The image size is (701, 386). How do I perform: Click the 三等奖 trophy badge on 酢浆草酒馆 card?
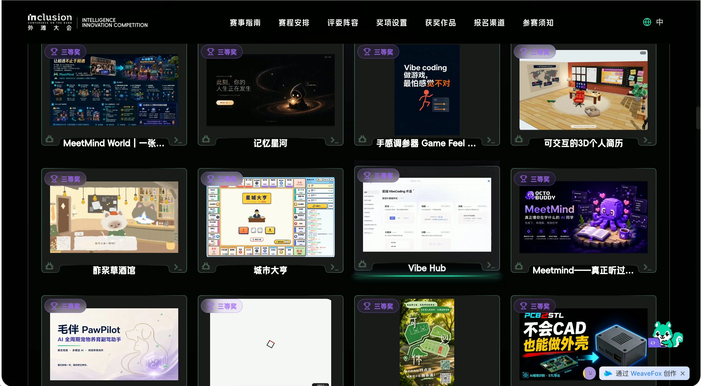[65, 179]
